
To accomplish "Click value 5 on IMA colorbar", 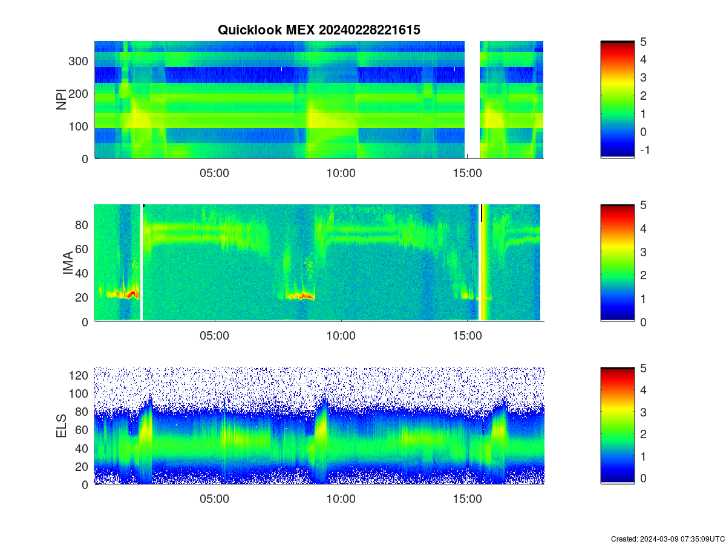I will [643, 205].
